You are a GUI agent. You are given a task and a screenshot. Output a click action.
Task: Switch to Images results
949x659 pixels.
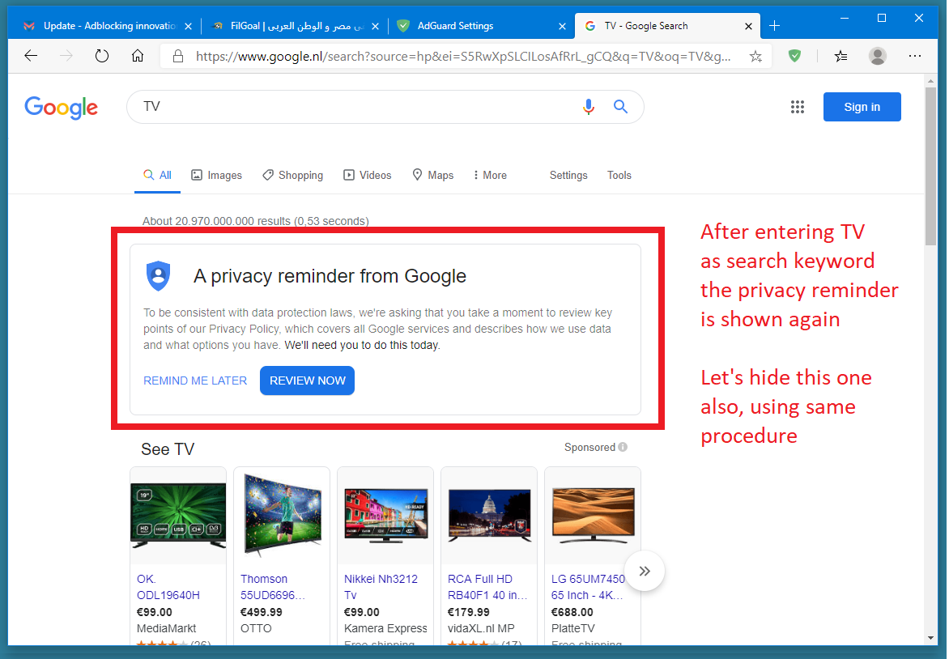217,176
